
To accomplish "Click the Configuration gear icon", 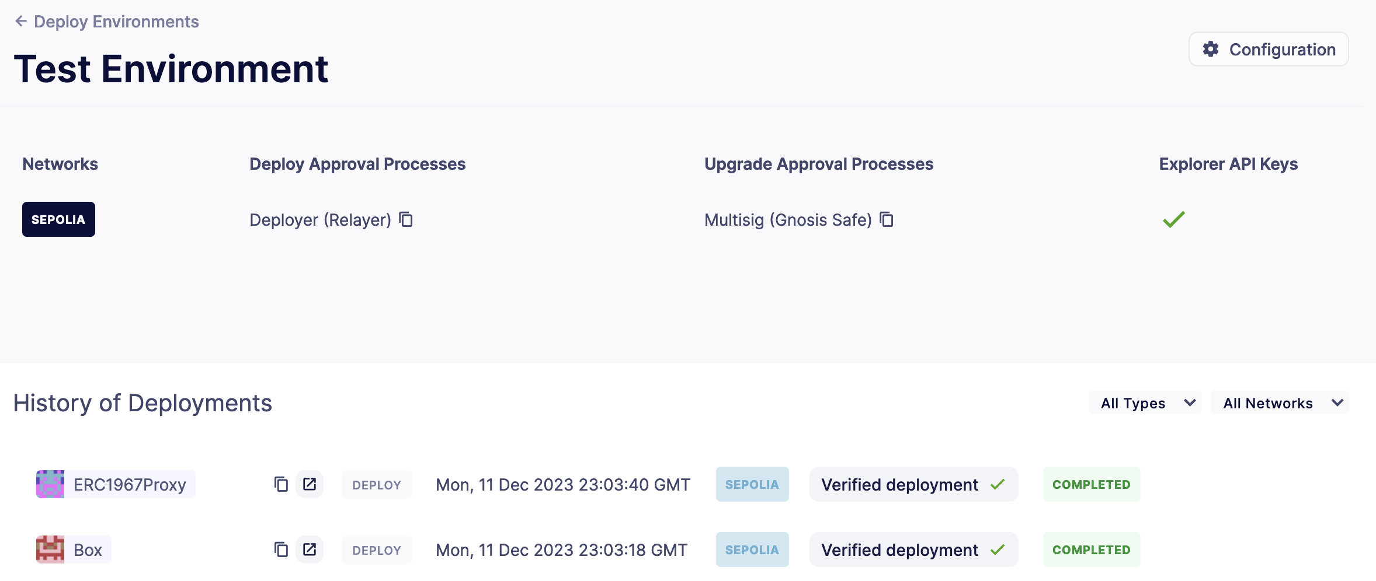I will click(x=1211, y=49).
